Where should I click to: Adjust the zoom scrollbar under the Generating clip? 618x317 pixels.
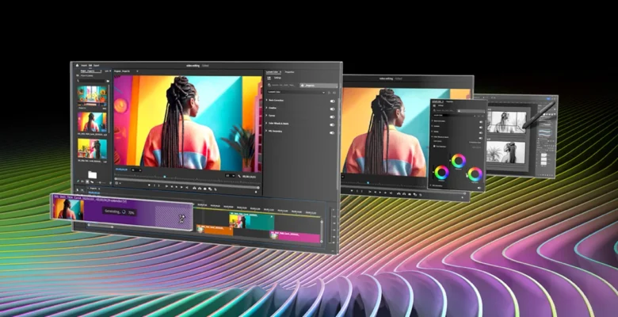click(100, 227)
